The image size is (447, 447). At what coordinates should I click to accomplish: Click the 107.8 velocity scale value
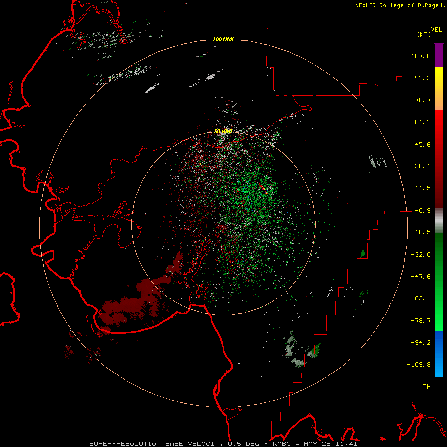tap(421, 56)
